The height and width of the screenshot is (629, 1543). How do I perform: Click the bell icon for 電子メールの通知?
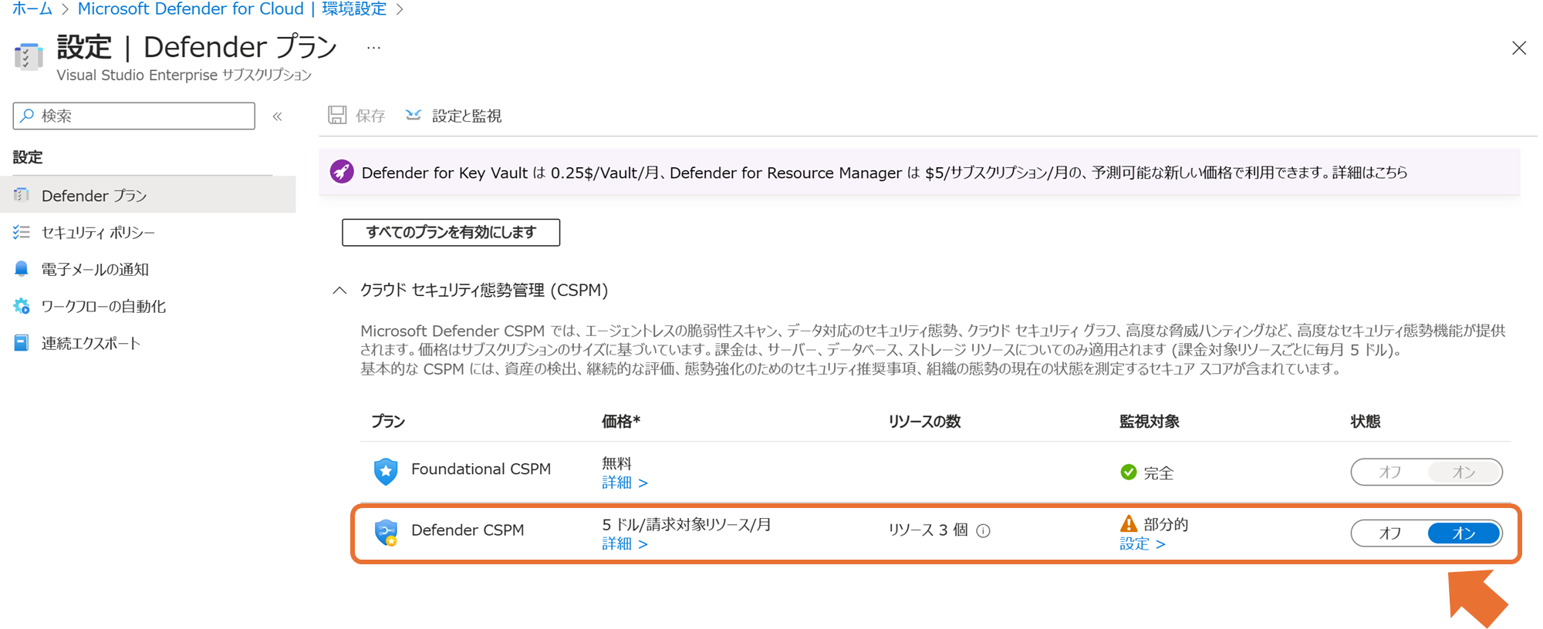click(x=22, y=269)
